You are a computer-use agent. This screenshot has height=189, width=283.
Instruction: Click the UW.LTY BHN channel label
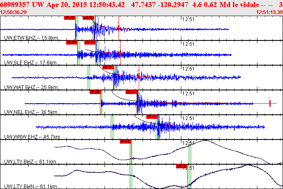click(x=30, y=186)
